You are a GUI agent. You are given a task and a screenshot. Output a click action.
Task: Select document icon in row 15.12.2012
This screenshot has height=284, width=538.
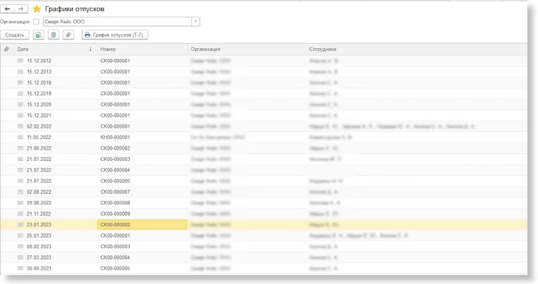[20, 61]
